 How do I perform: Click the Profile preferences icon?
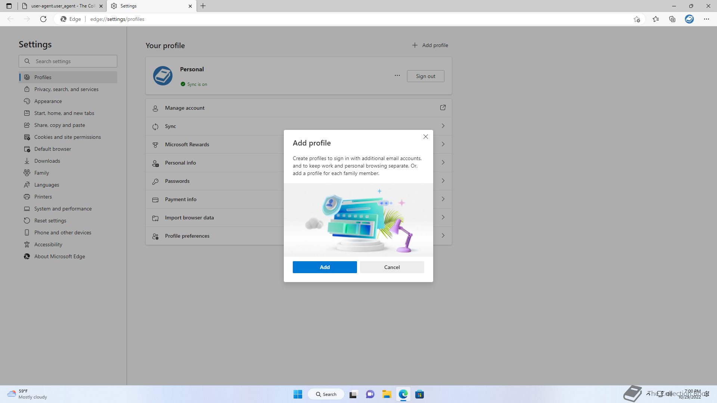click(155, 236)
